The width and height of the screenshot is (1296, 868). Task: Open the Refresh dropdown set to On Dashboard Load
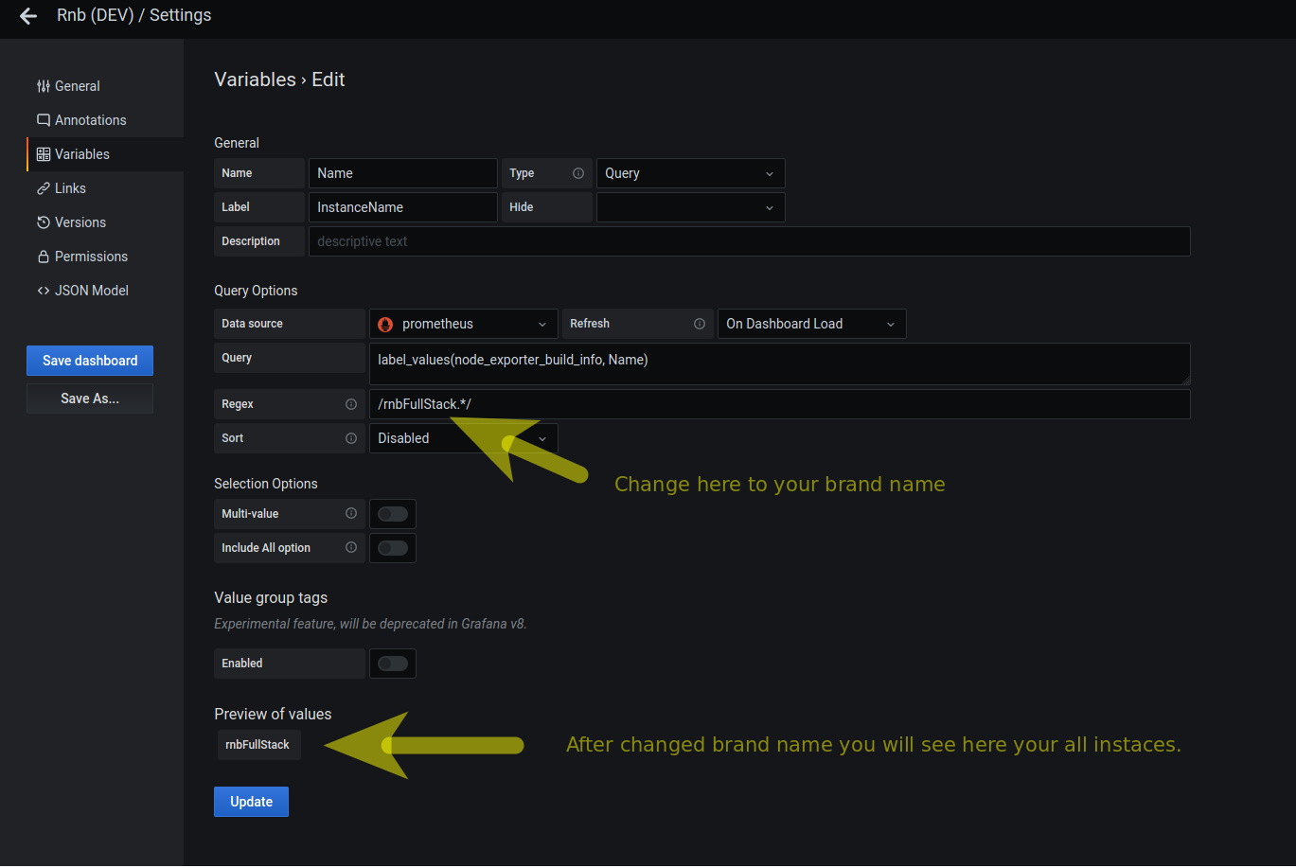811,324
